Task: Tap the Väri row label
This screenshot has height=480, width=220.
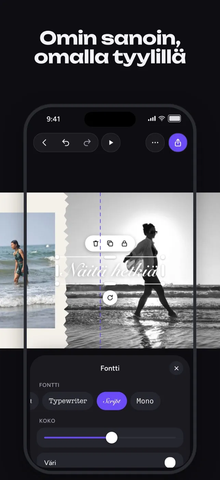Action: [50, 463]
